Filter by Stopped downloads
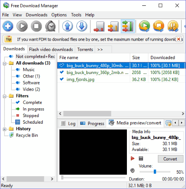Viewport: 186px width, 189px height. click(x=31, y=115)
